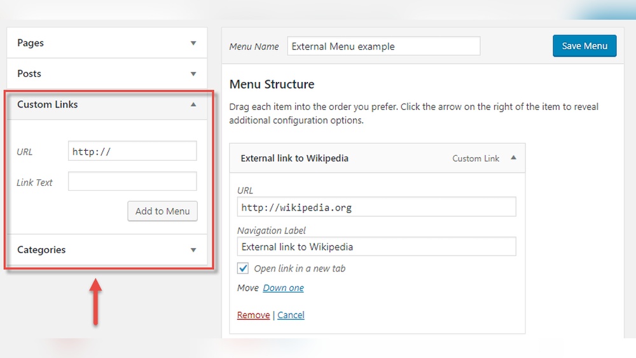
Task: Click the Cancel link
Action: [291, 315]
